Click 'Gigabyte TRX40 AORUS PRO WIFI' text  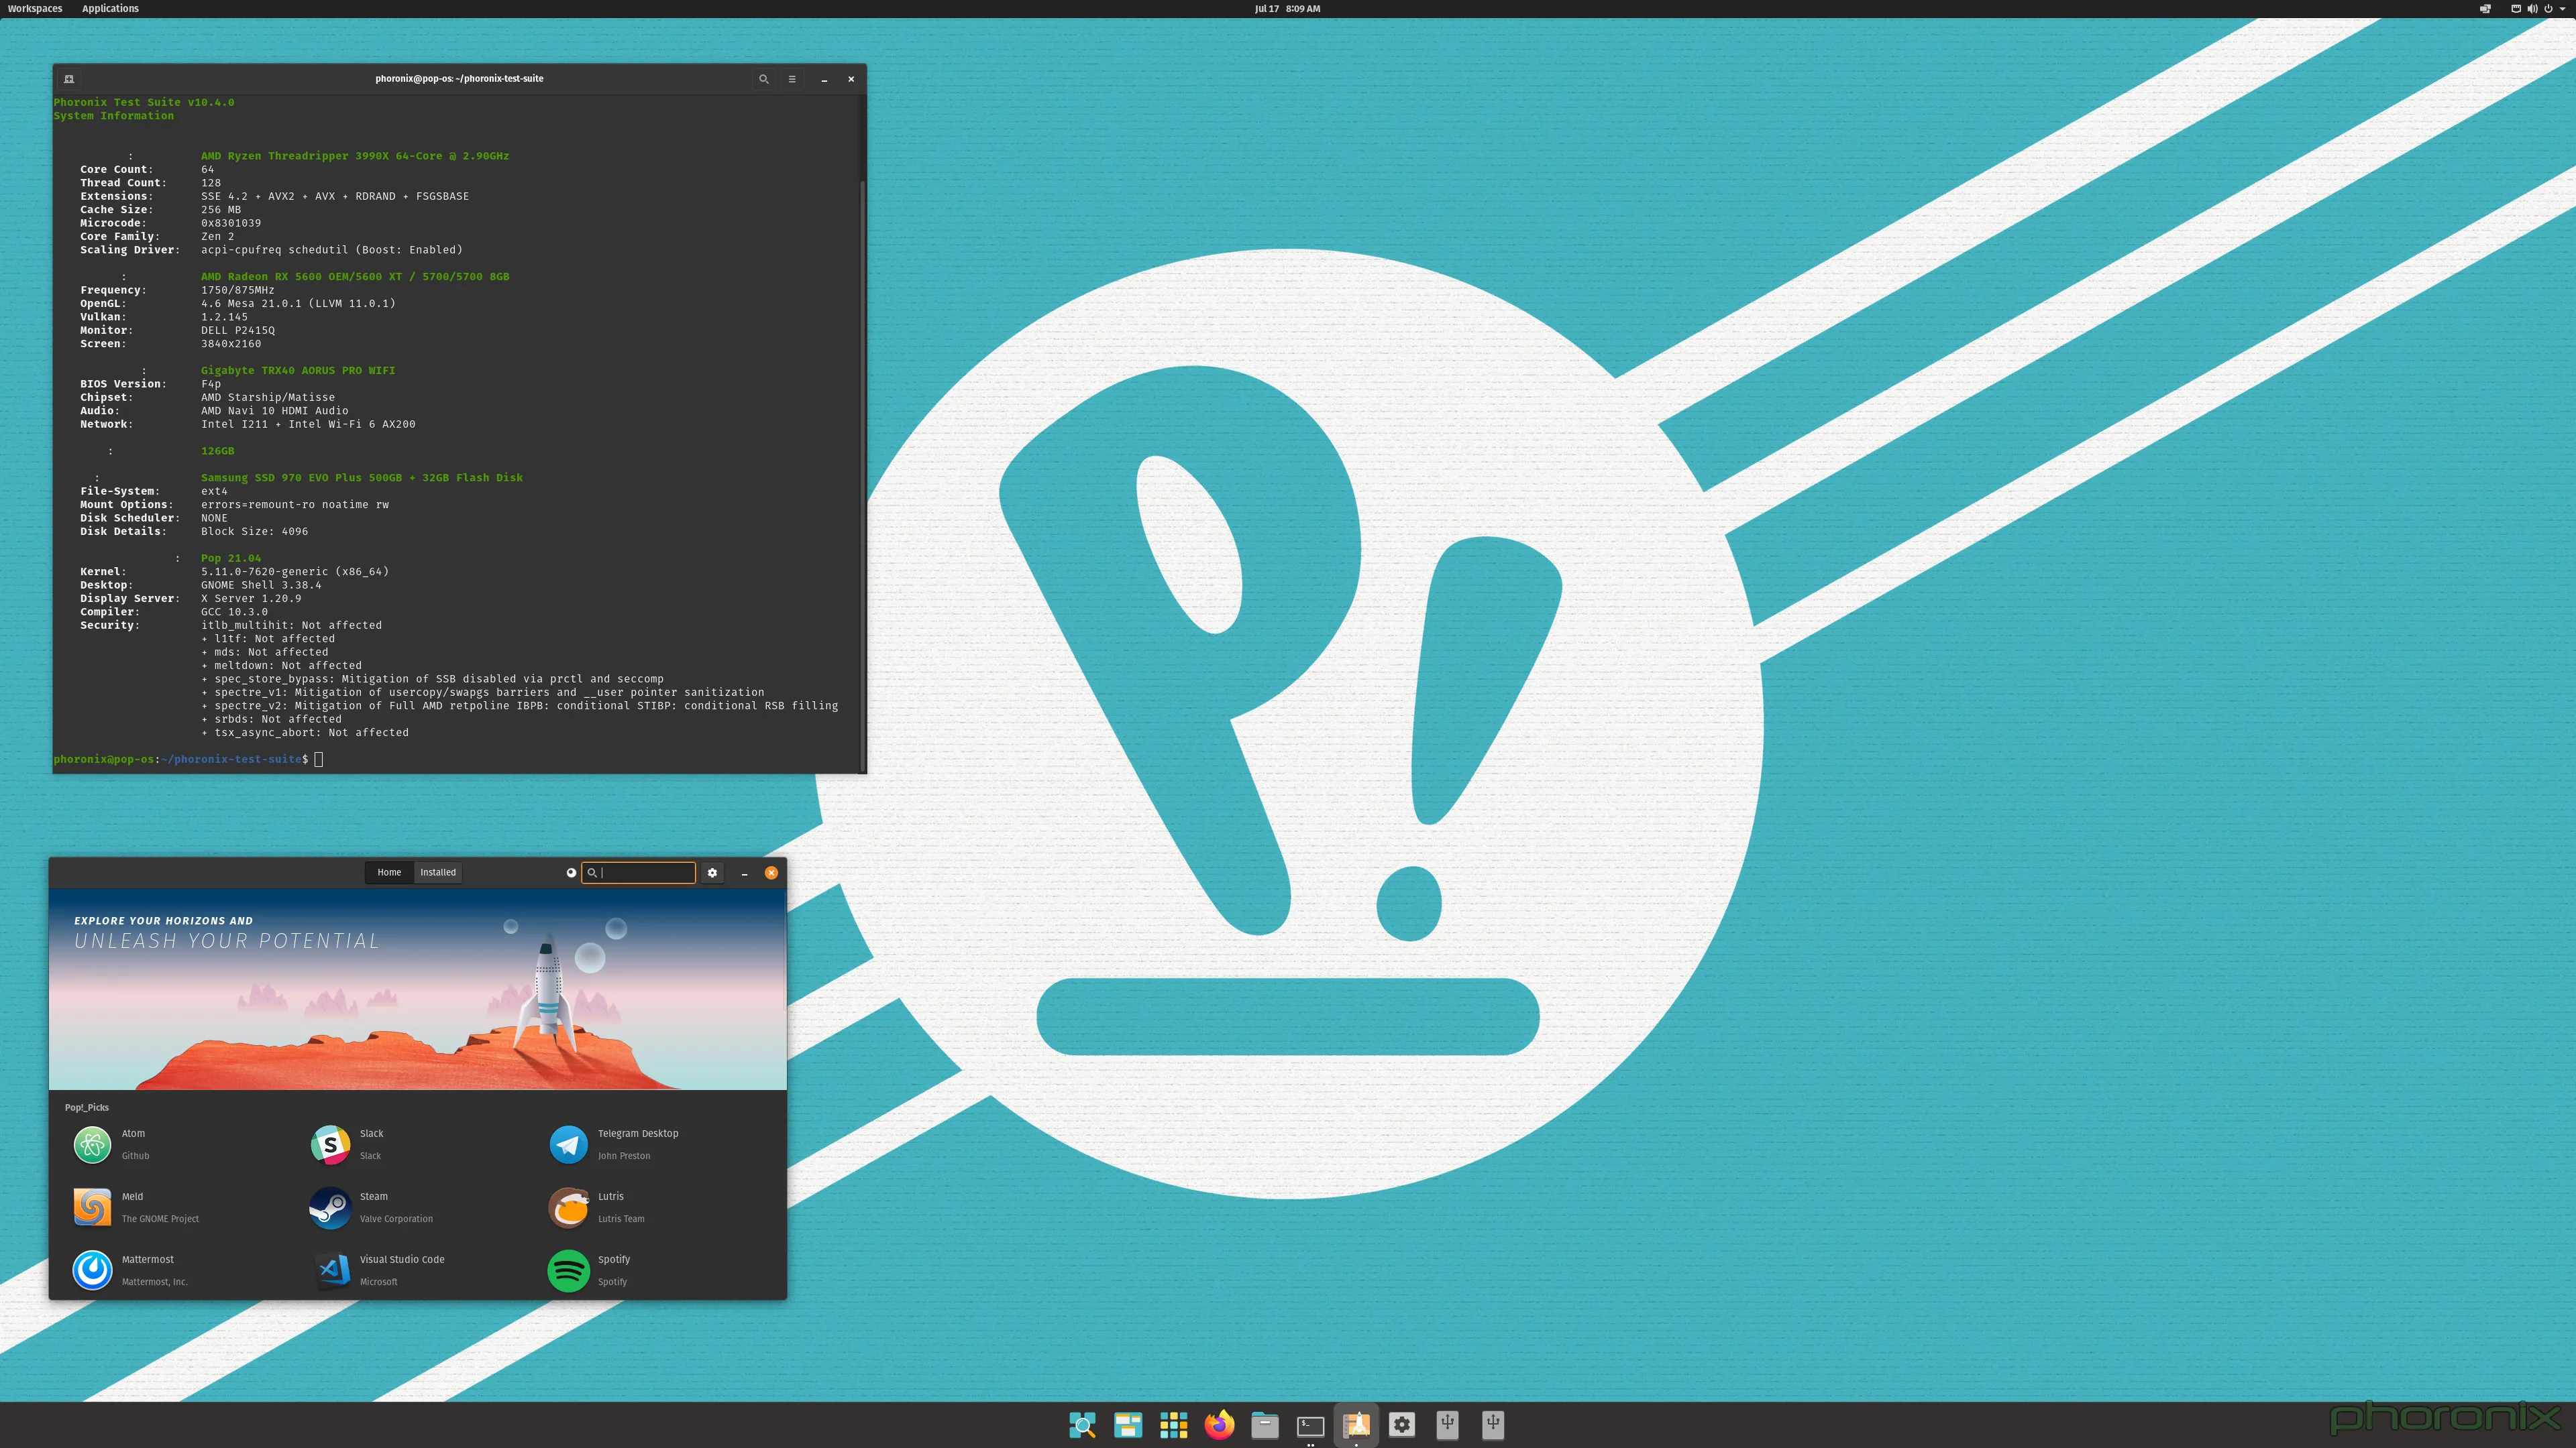pos(298,371)
